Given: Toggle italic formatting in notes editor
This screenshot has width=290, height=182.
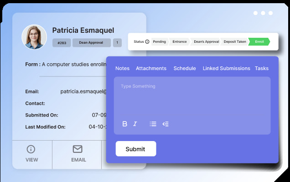Looking at the screenshot, I should tap(135, 124).
